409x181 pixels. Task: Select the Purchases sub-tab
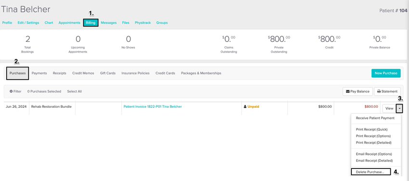click(x=17, y=73)
